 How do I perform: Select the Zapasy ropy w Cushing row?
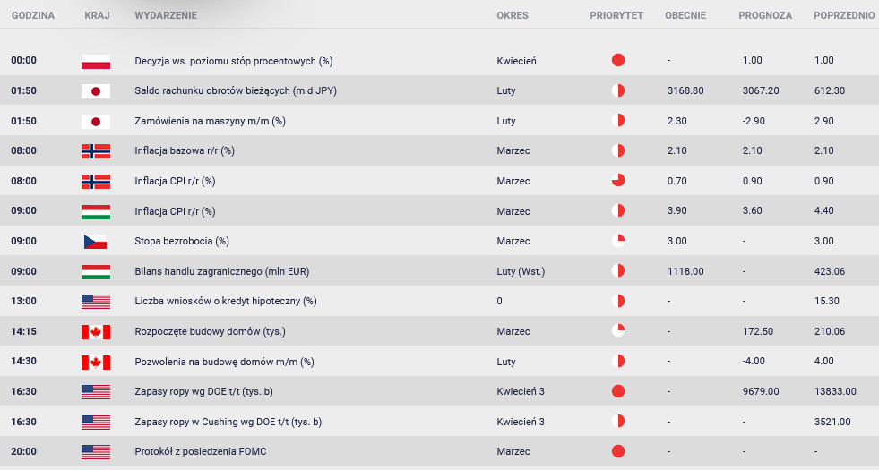[x=439, y=422]
